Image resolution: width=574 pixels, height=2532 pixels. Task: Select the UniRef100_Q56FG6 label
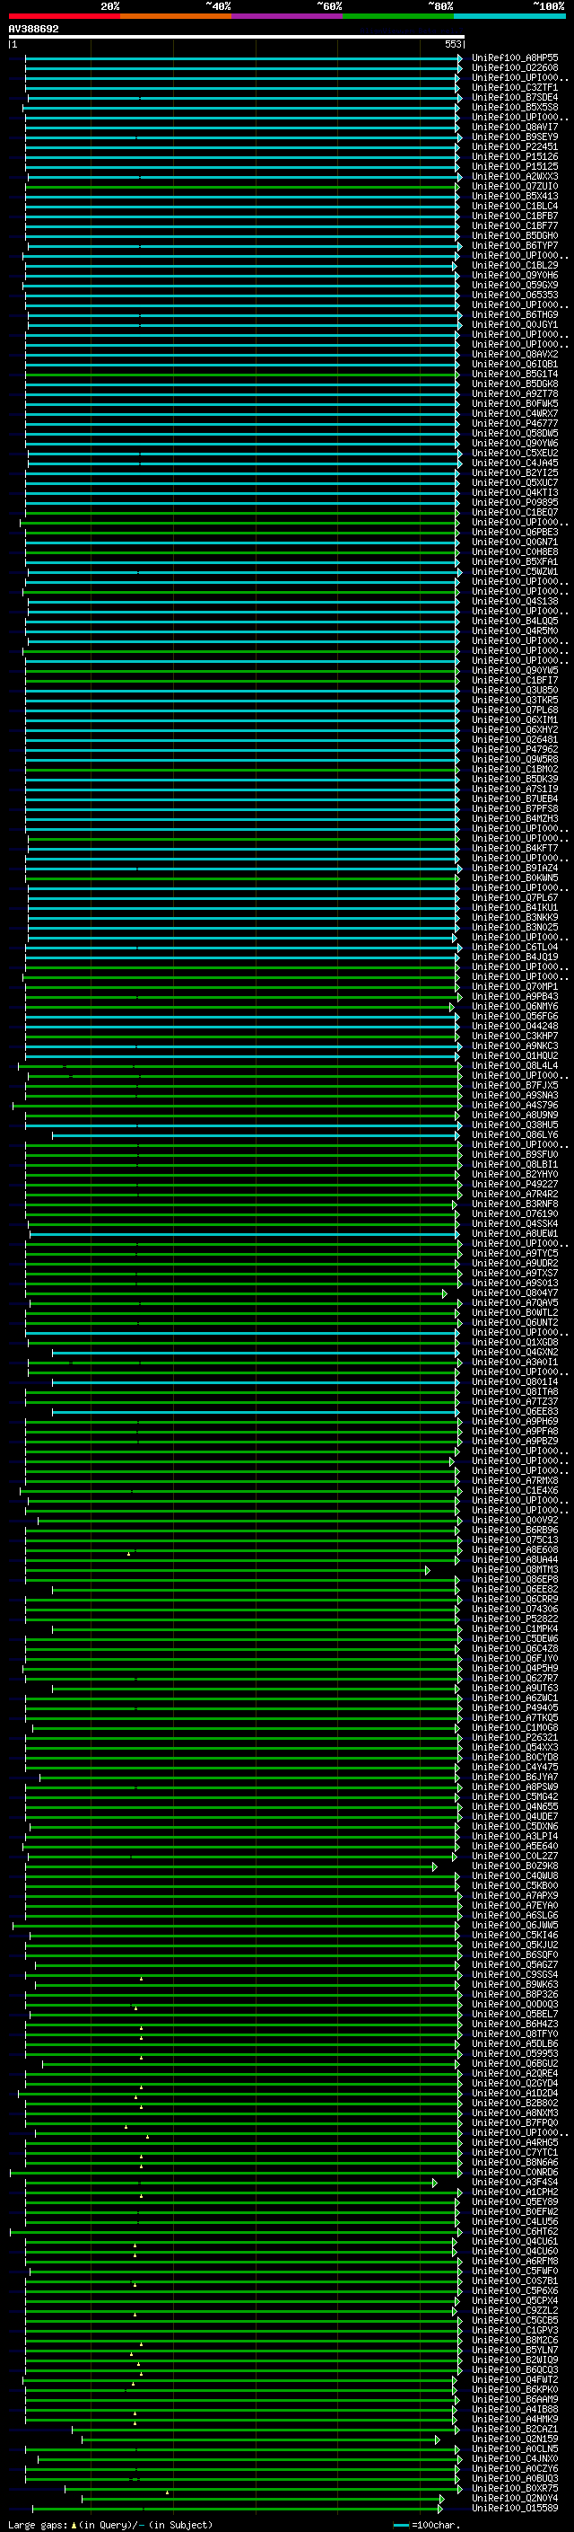515,1017
